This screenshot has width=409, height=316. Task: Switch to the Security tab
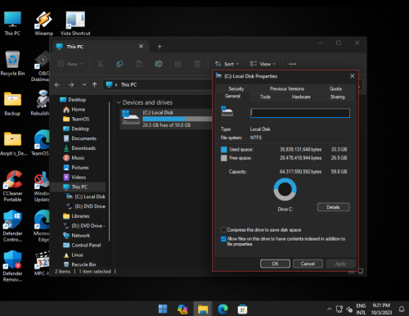pyautogui.click(x=236, y=88)
